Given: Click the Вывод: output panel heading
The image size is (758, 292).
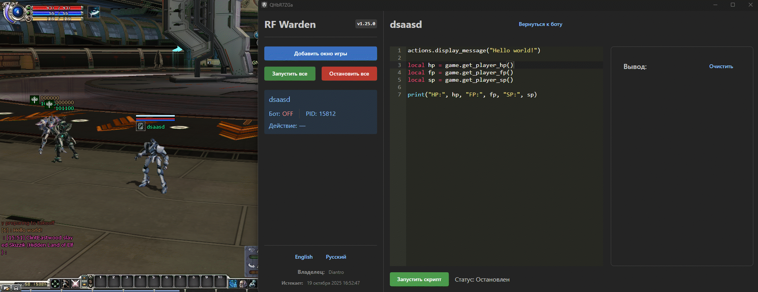Looking at the screenshot, I should click(x=635, y=67).
